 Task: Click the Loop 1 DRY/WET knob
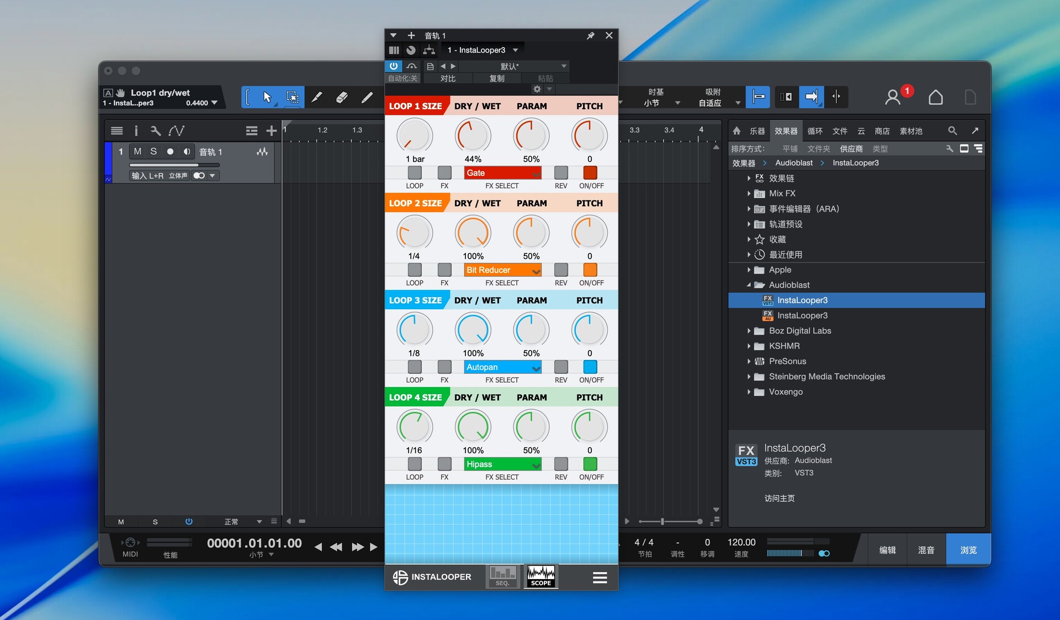coord(473,136)
